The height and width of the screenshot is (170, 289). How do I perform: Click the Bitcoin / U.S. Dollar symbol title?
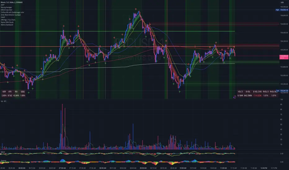click(x=11, y=2)
